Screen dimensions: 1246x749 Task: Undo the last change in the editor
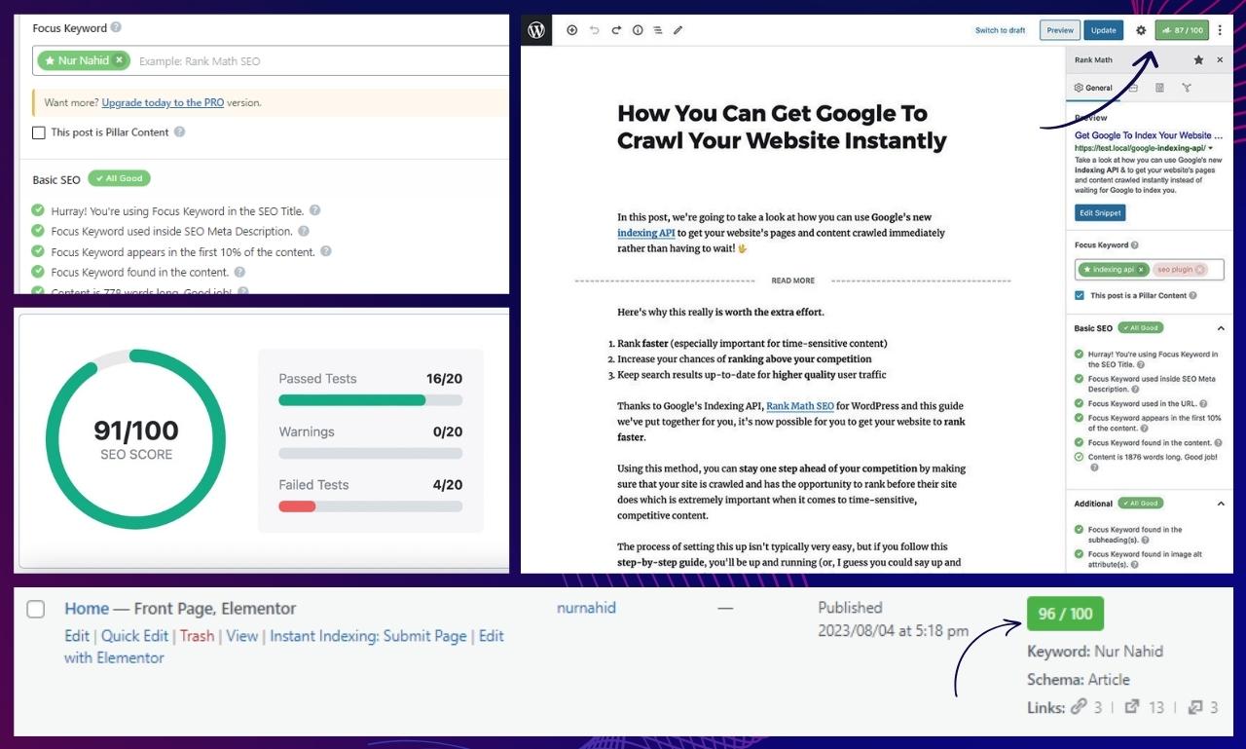[595, 30]
